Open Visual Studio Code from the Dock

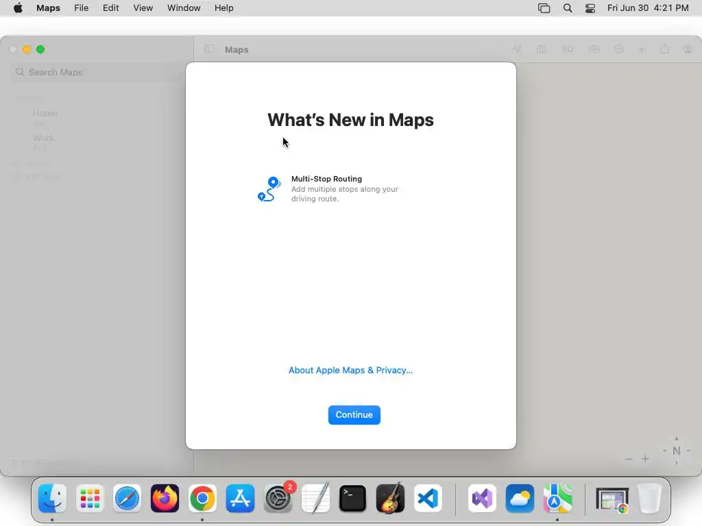[x=428, y=499]
